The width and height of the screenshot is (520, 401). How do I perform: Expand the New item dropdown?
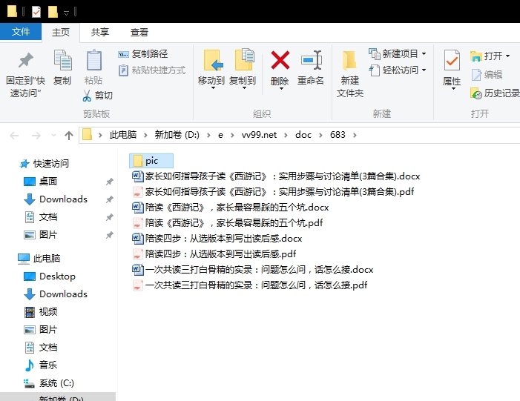[424, 53]
